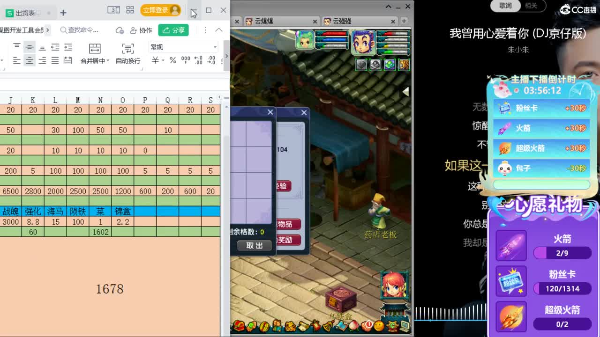Click the left-align text icon
600x337 pixels.
(x=17, y=60)
